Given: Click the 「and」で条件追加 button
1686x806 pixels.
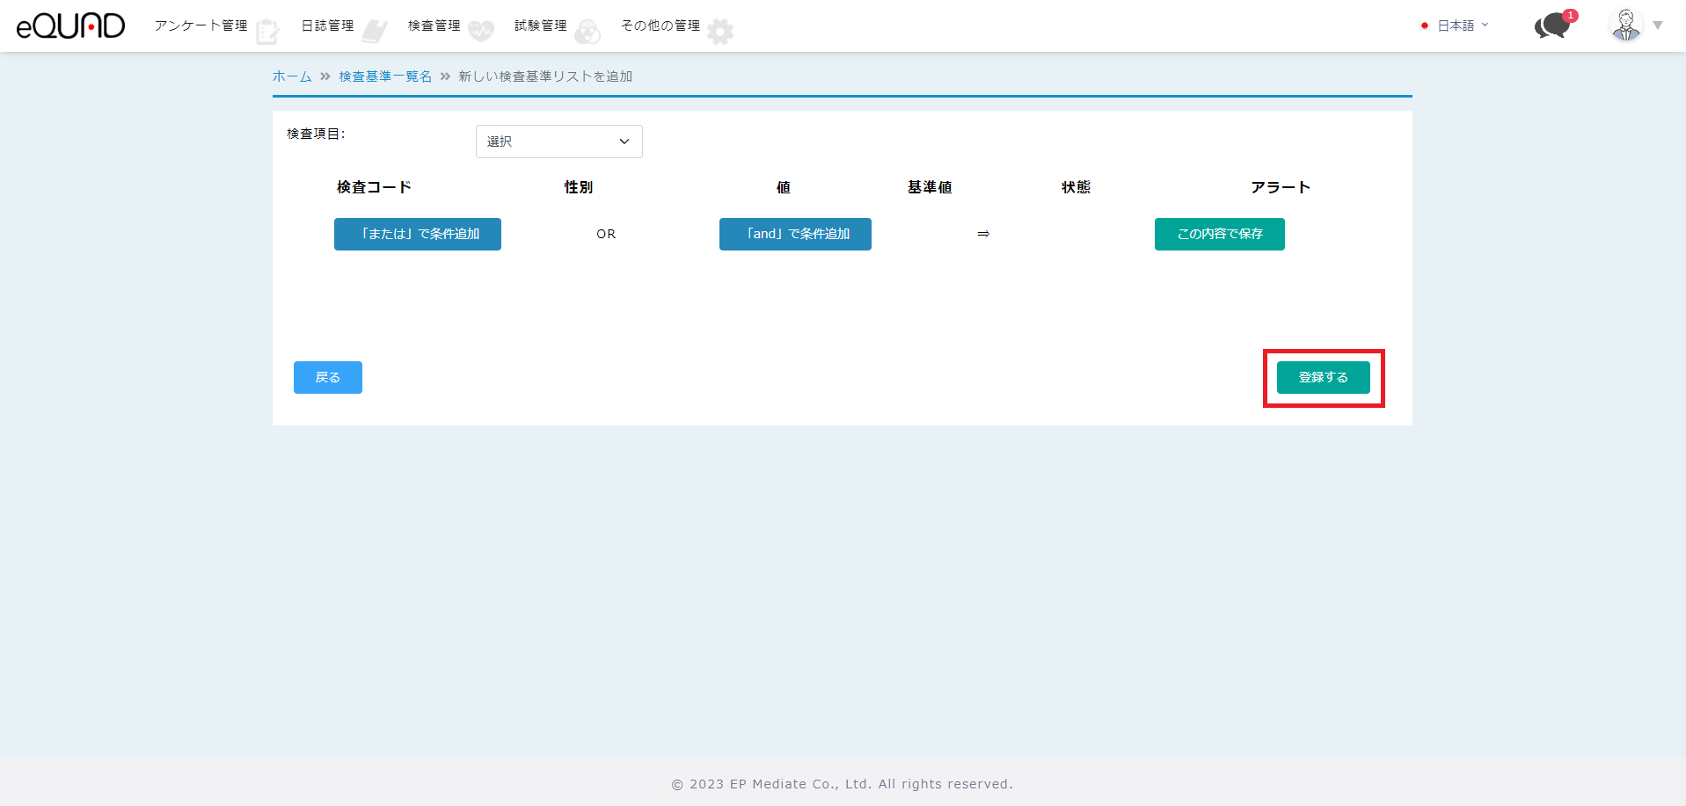Looking at the screenshot, I should [x=795, y=234].
